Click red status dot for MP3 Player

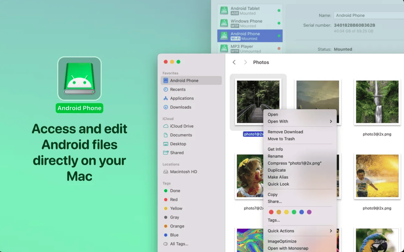point(279,48)
